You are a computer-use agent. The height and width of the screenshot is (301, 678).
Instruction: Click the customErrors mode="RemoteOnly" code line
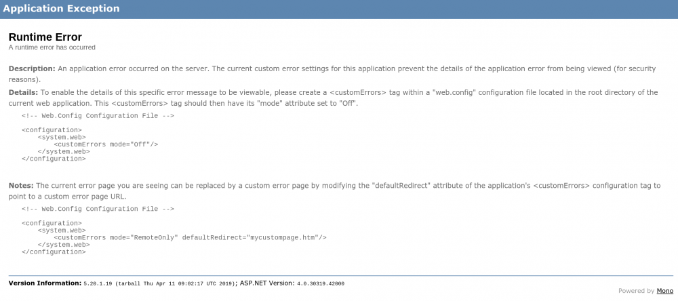click(x=190, y=237)
